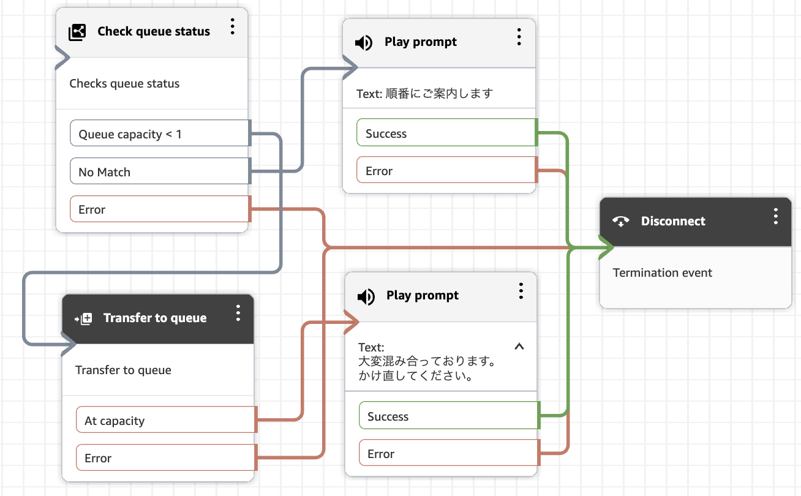801x496 pixels.
Task: Click the Play prompt title above 順番にご案内します
Action: [421, 42]
